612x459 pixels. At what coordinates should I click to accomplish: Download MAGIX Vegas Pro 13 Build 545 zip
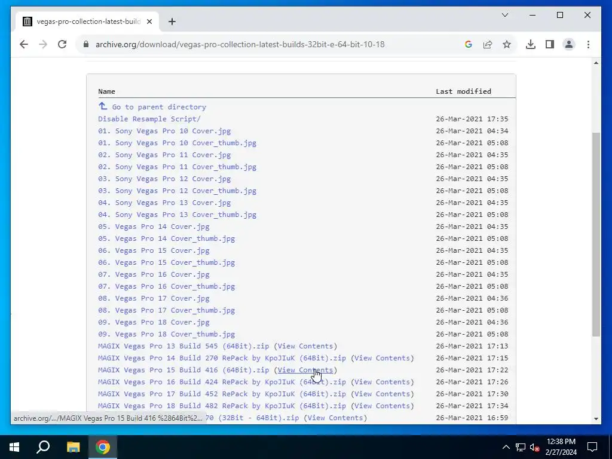pos(183,346)
